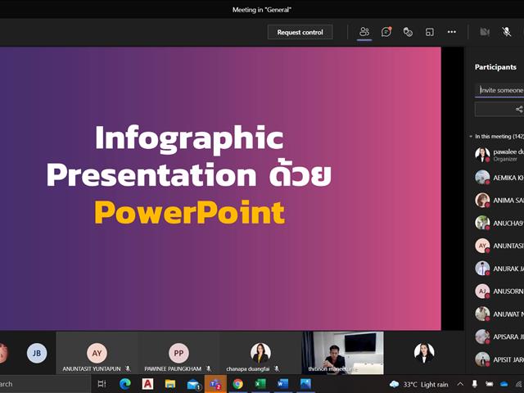Collapse the In this meeting list
Image resolution: width=524 pixels, height=393 pixels.
[x=471, y=137]
